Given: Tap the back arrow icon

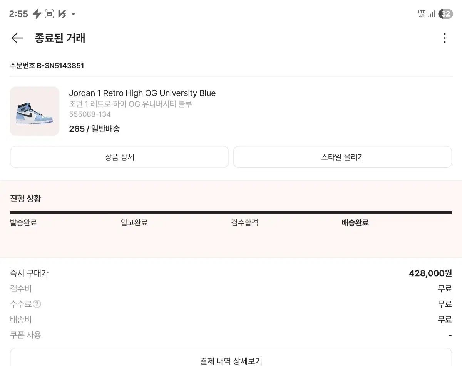Looking at the screenshot, I should [x=17, y=38].
